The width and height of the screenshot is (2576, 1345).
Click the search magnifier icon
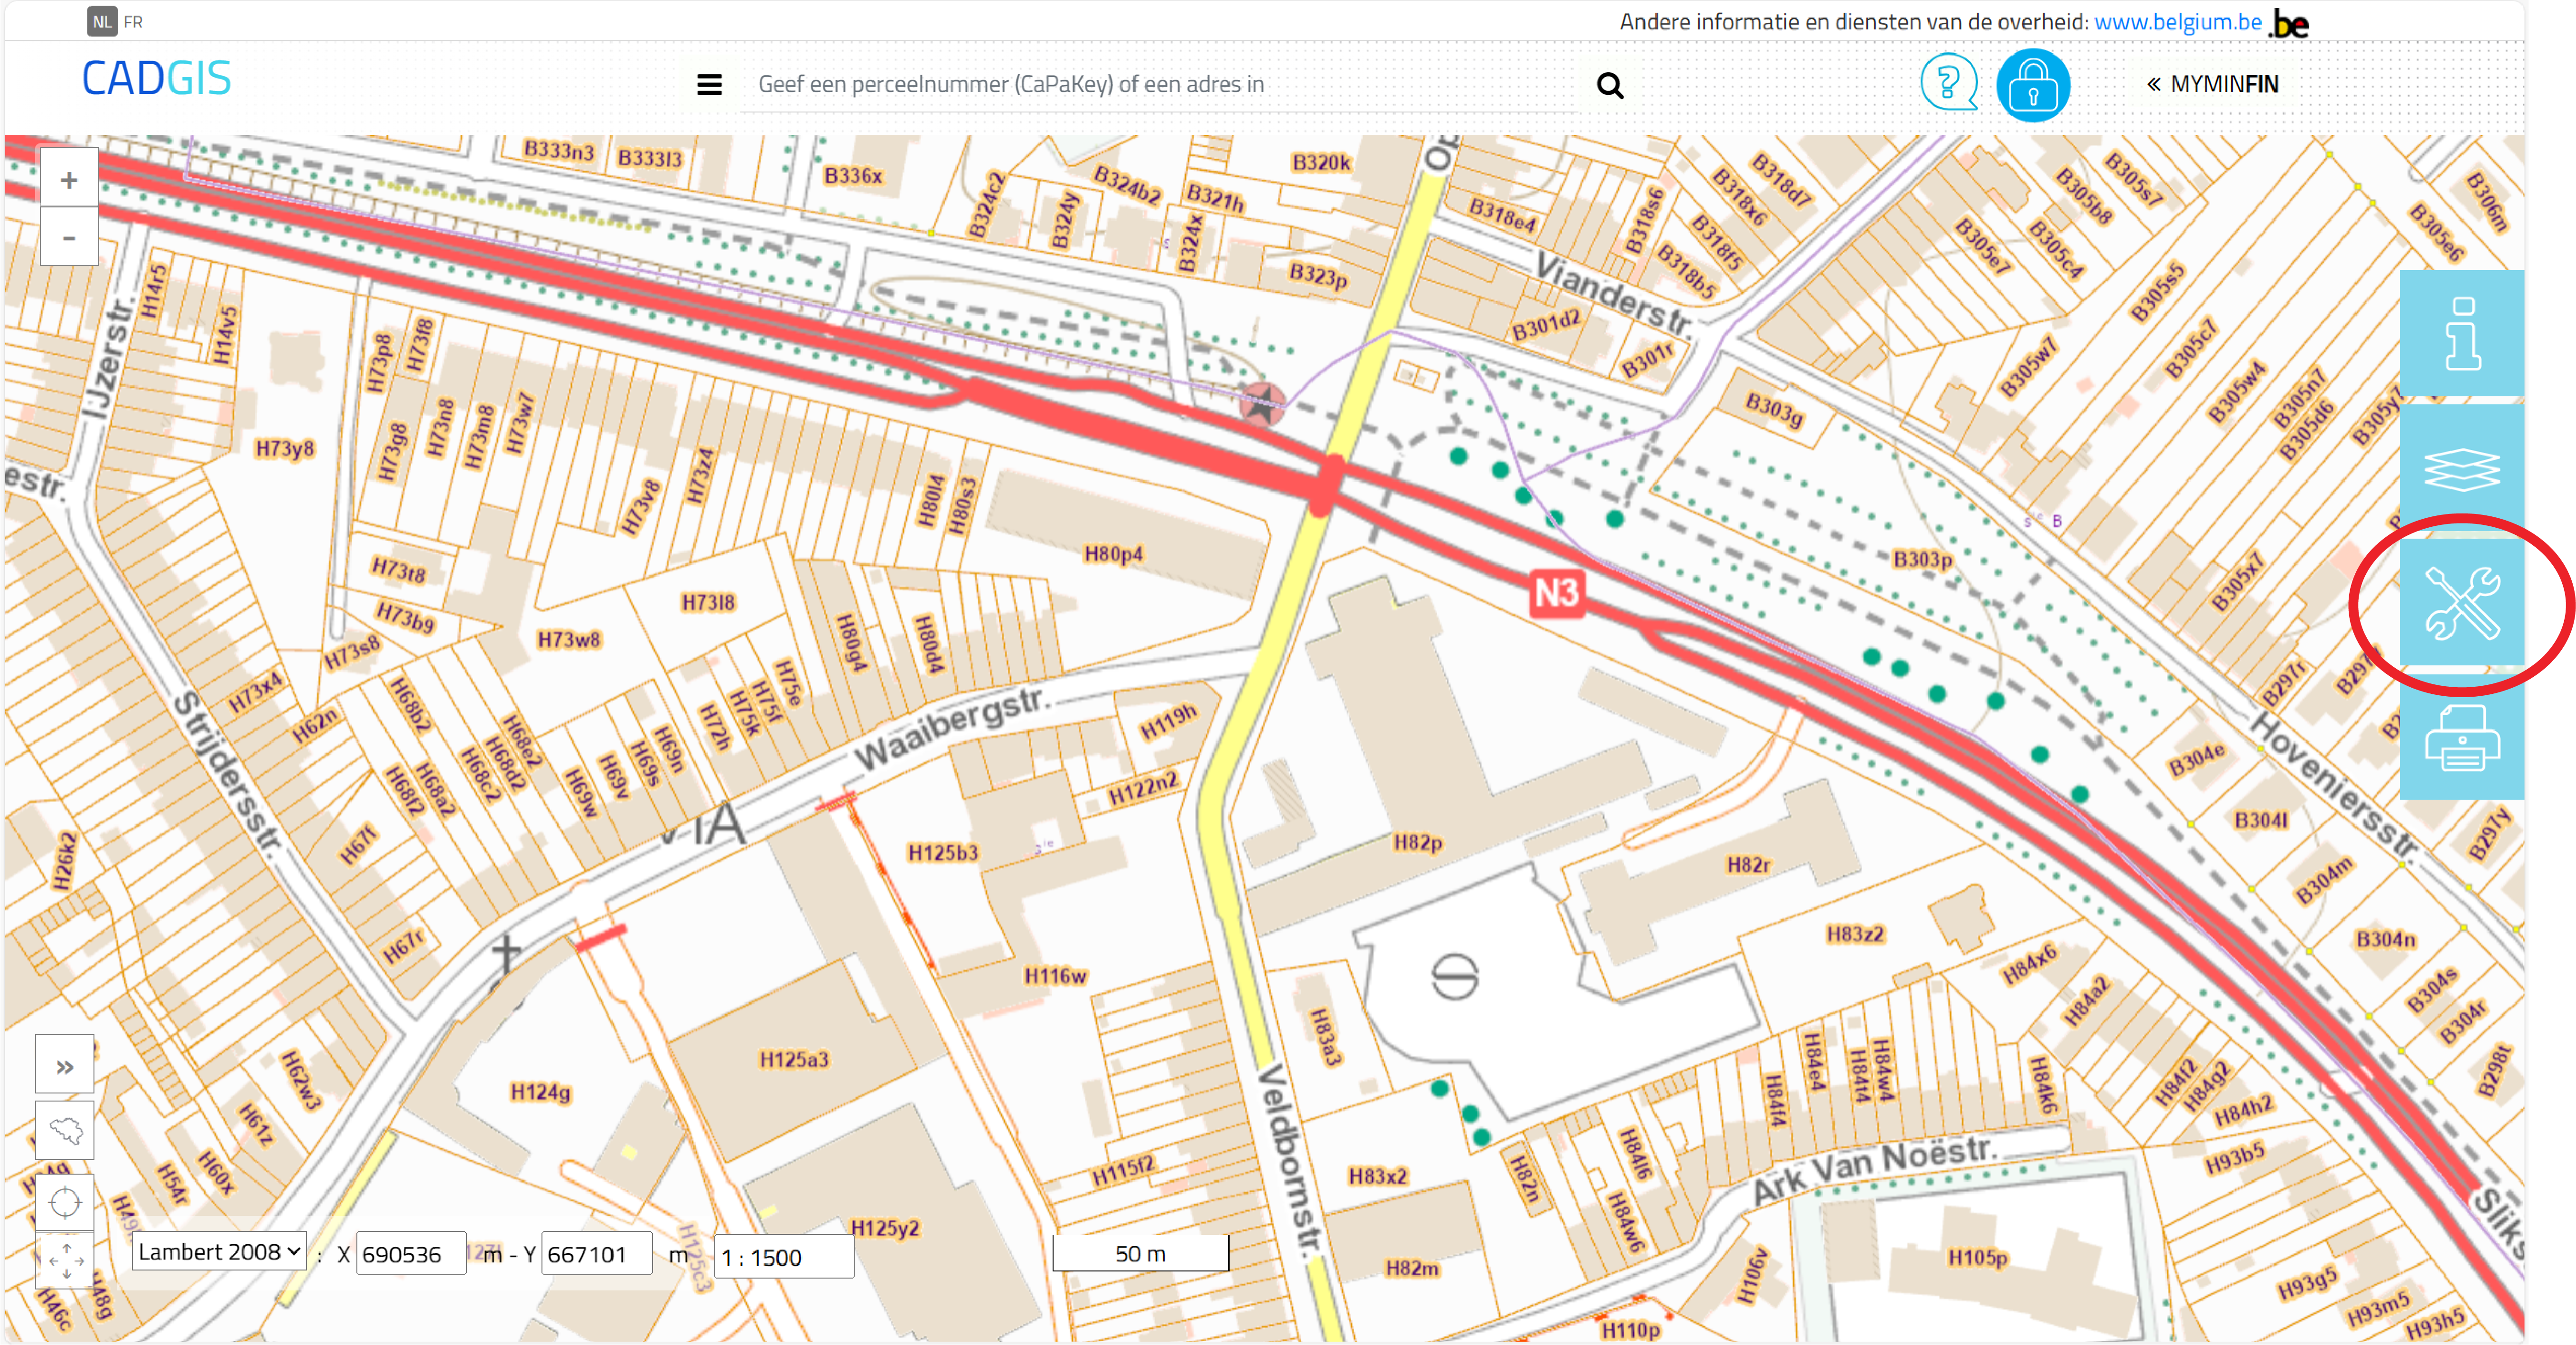(x=1610, y=86)
